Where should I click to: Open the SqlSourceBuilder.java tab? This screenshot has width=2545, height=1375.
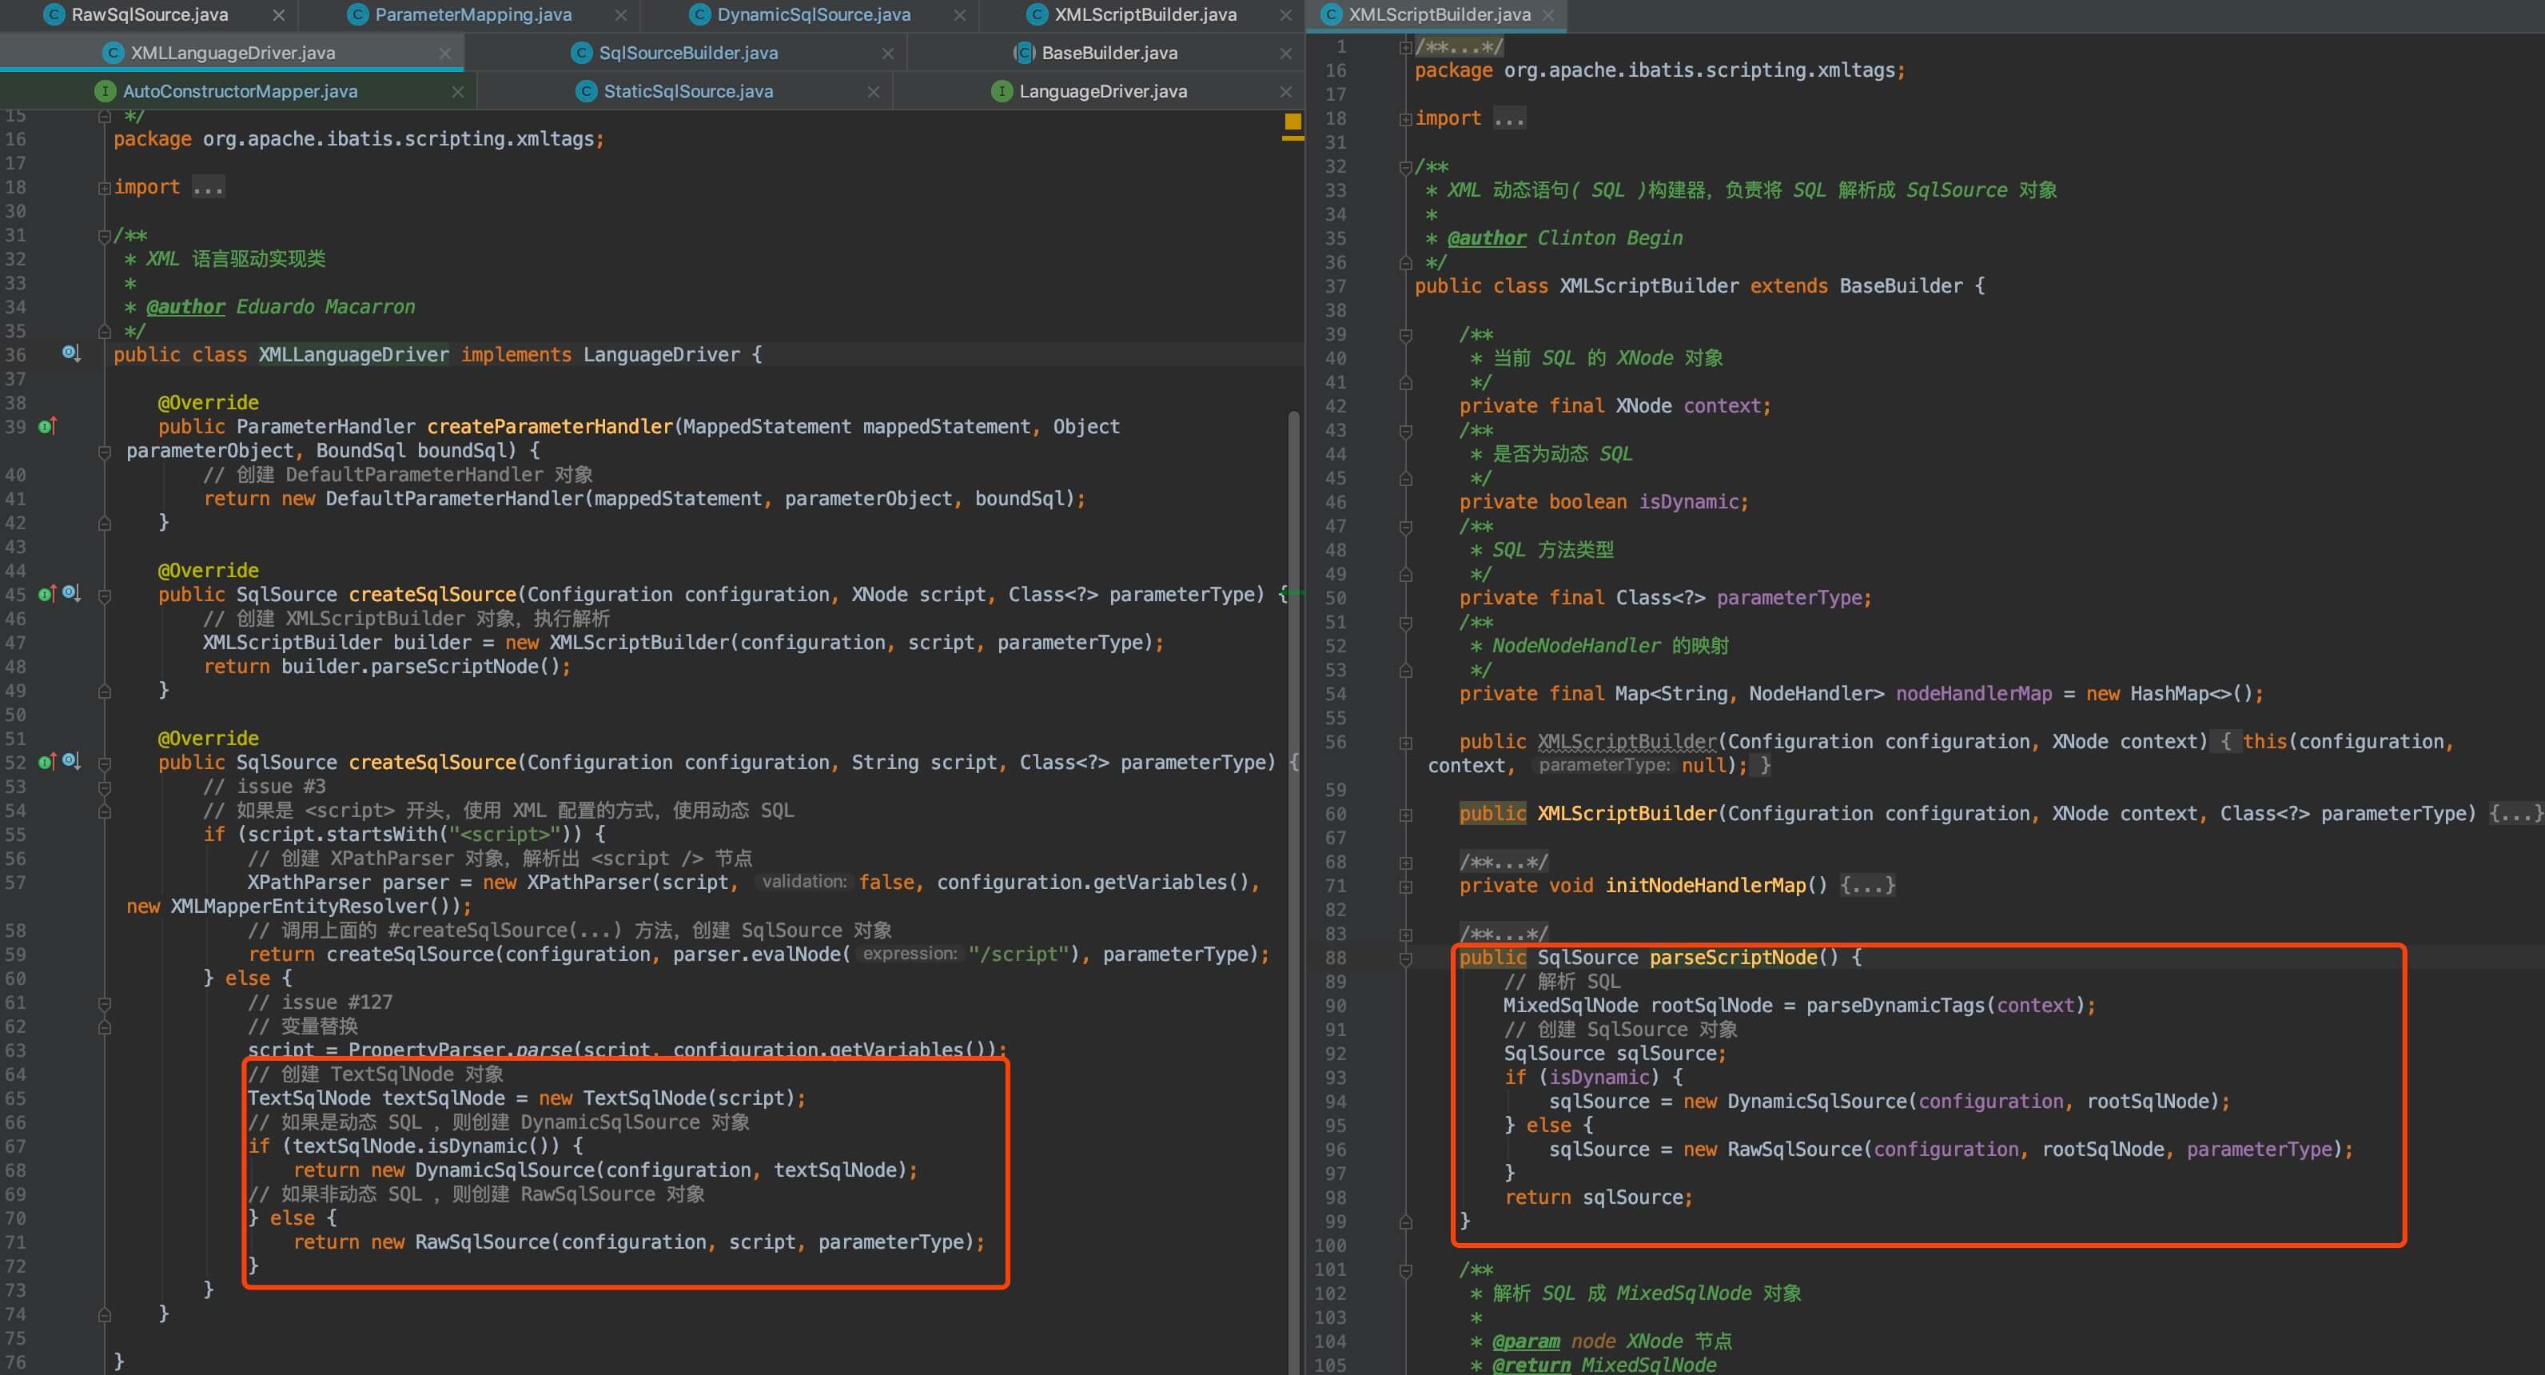689,54
